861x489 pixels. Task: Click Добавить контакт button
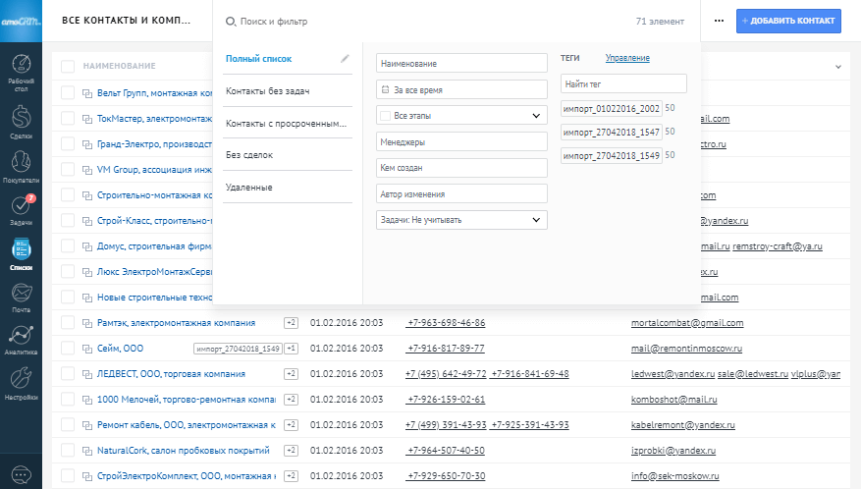click(x=788, y=21)
